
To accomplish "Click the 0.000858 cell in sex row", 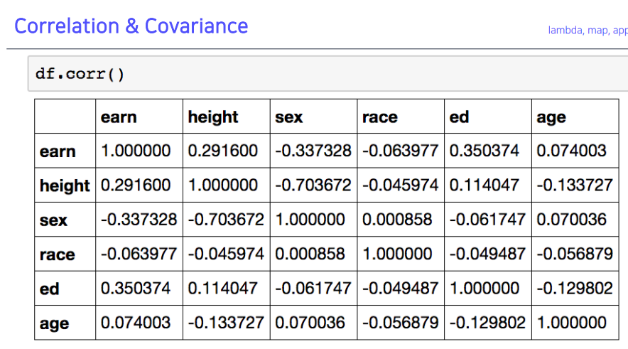I will click(401, 220).
